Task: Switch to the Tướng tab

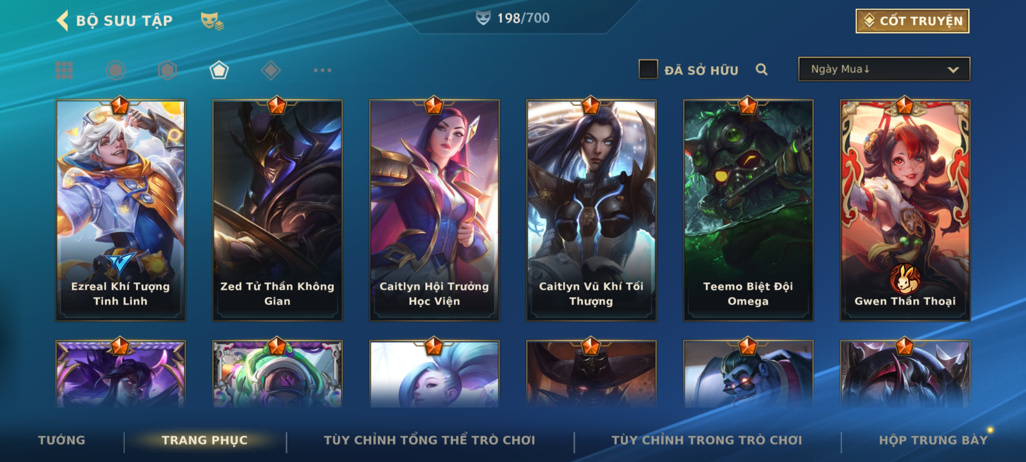Action: [62, 440]
